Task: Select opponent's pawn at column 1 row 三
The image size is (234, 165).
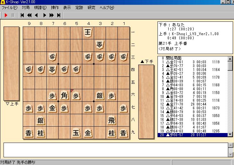Action: (x=124, y=57)
